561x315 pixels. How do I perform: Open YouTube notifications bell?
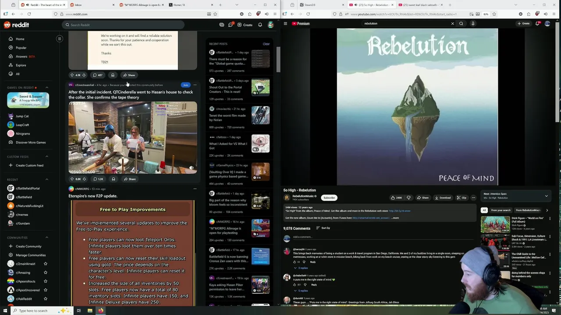tap(537, 24)
